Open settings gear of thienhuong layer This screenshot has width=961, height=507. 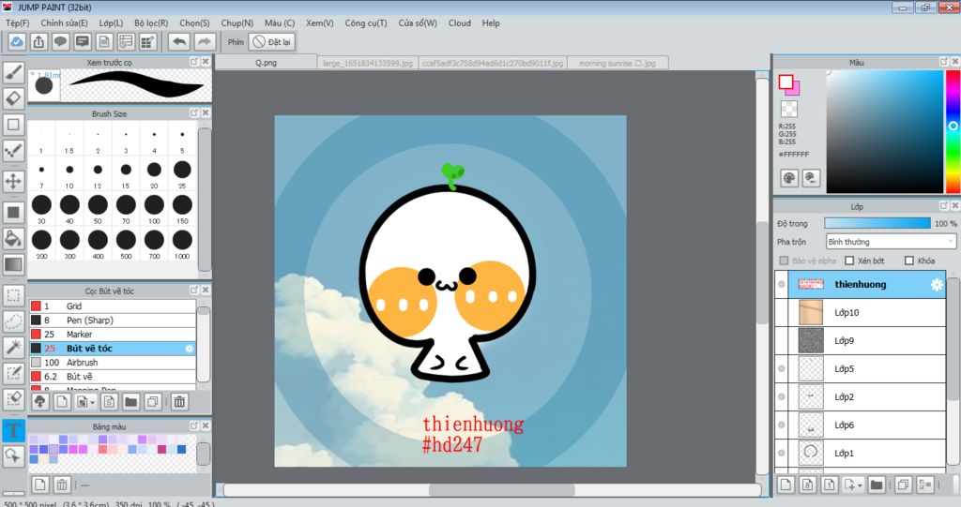(937, 284)
